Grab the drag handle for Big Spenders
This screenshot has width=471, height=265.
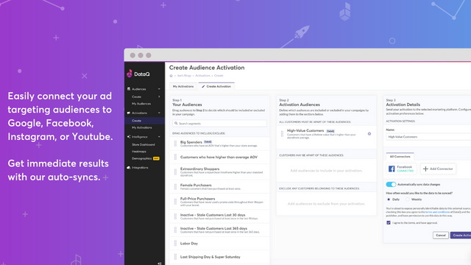(175, 144)
